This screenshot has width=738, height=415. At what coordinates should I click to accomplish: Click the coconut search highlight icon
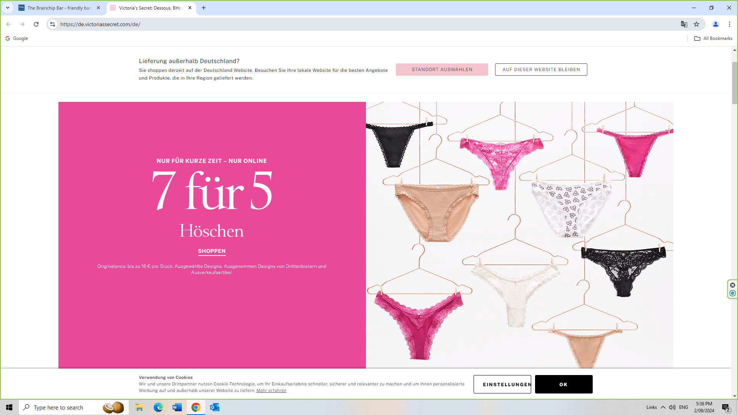(x=113, y=407)
